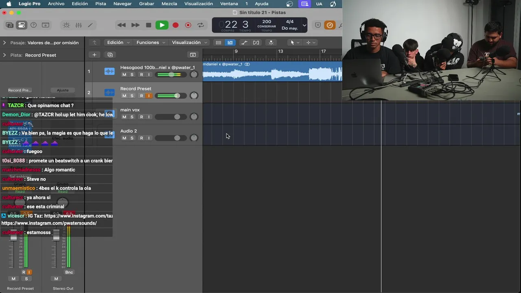Add a new track with plus button
The image size is (521, 293).
[x=94, y=55]
